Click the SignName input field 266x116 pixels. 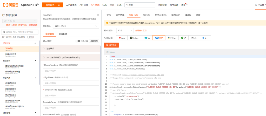71,83
